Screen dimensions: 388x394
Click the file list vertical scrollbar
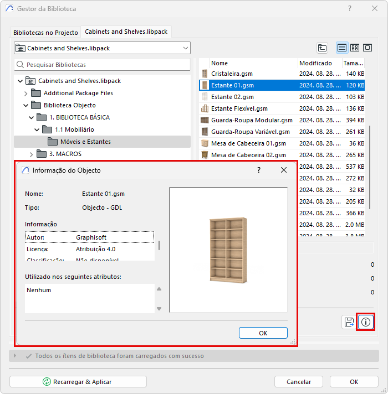click(x=369, y=167)
